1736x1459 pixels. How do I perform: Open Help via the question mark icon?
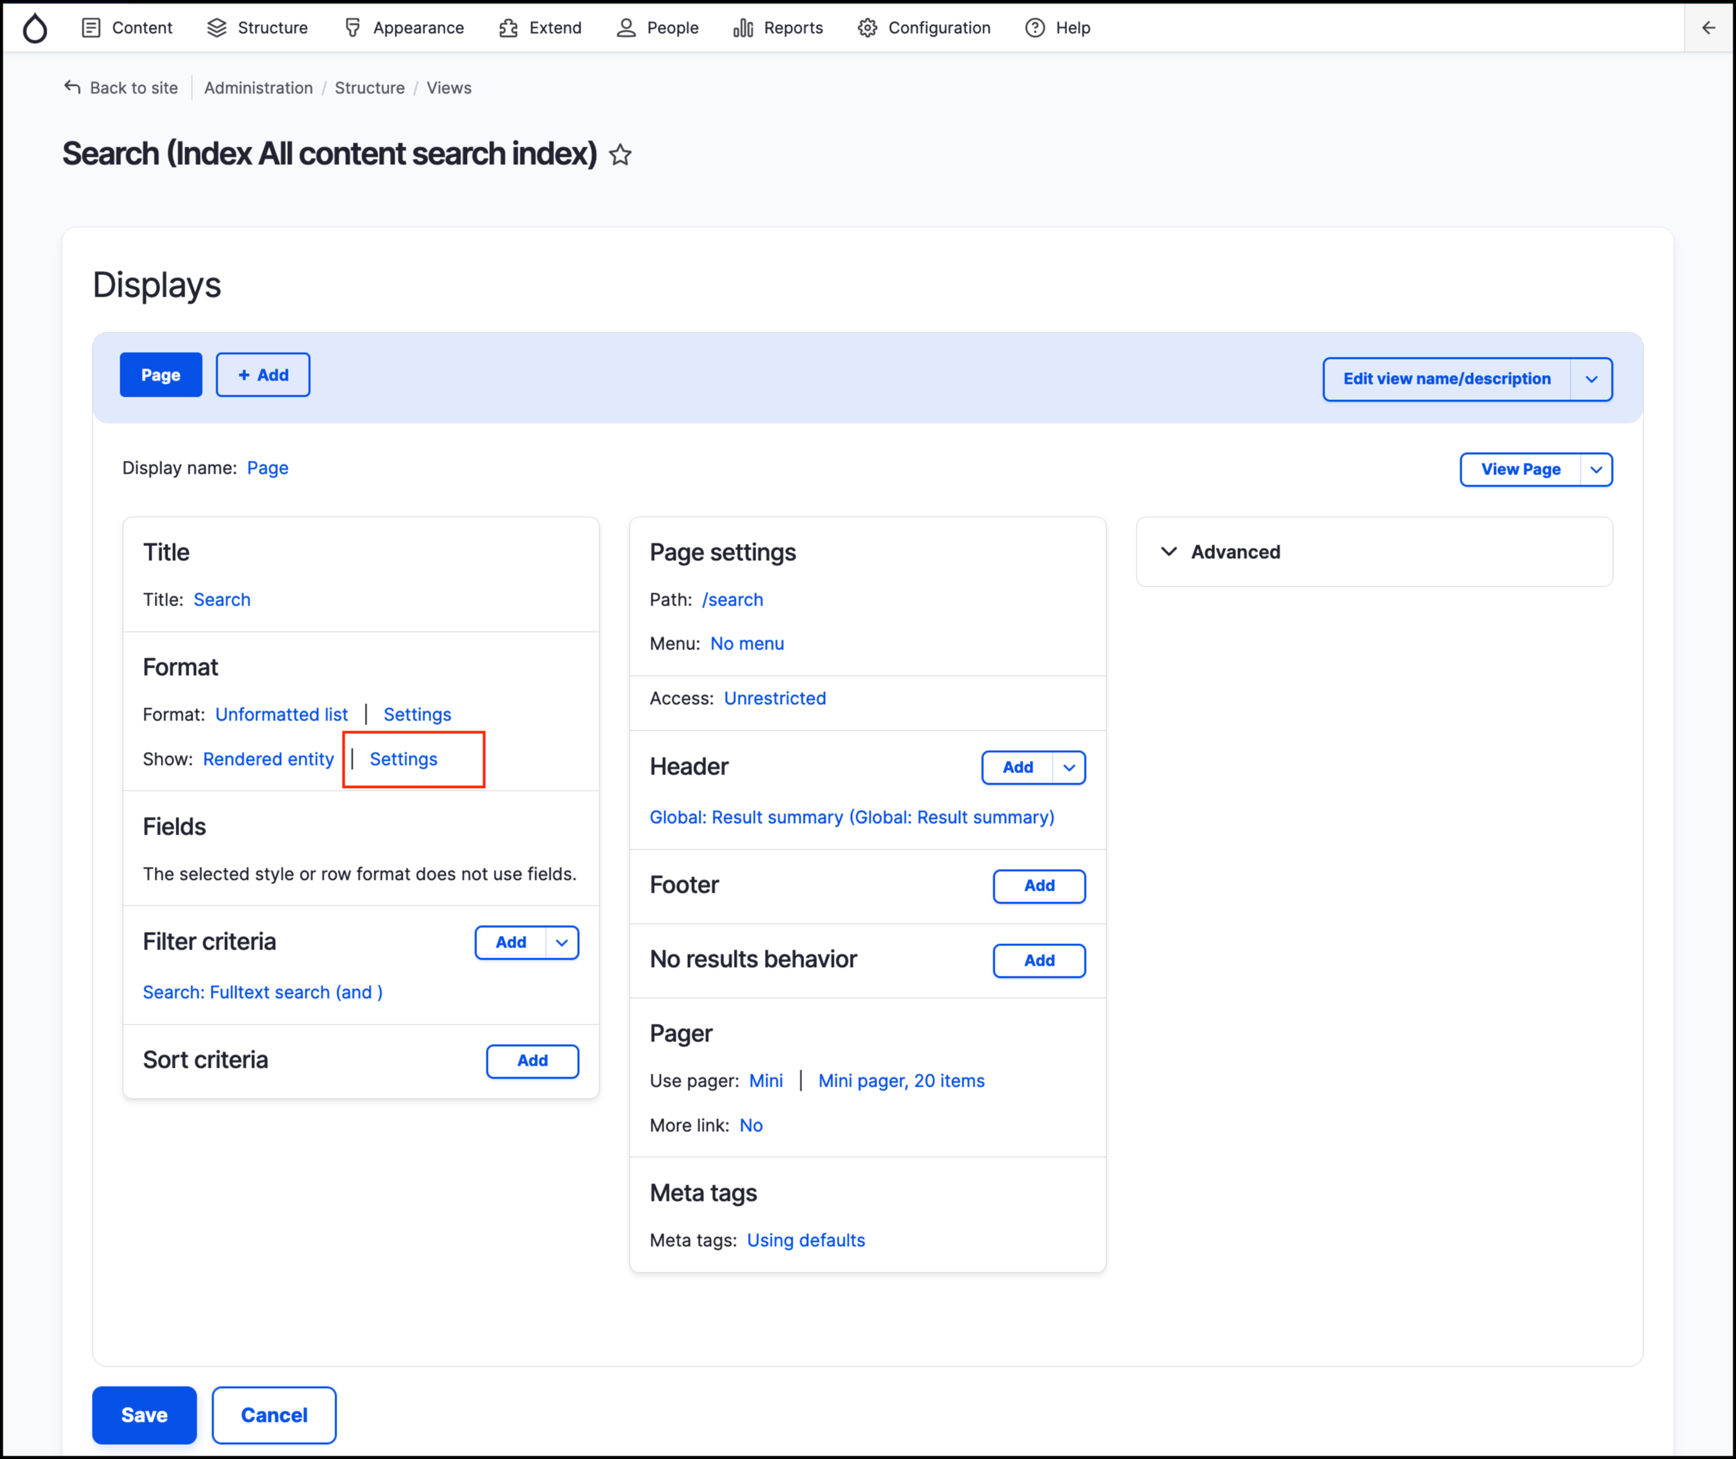pyautogui.click(x=1034, y=27)
